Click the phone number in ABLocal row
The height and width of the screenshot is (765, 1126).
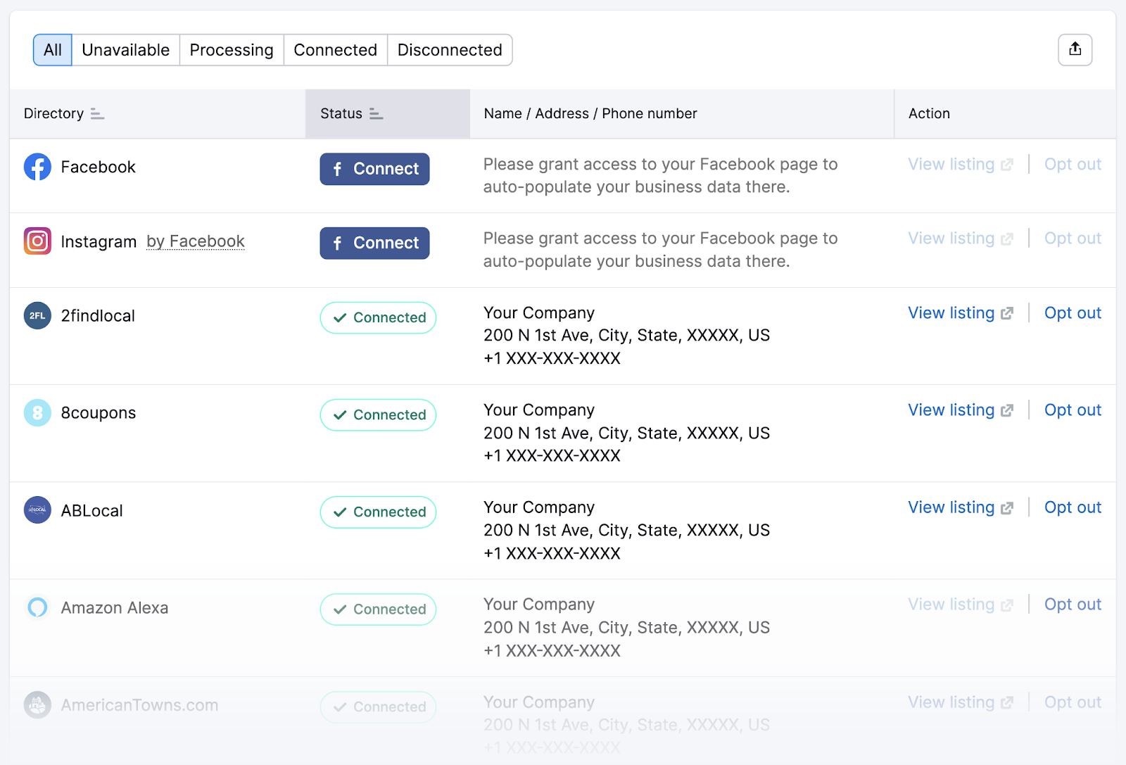[x=552, y=554]
